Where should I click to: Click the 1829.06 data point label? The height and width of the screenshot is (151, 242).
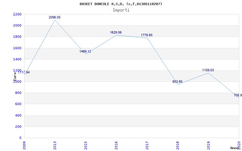click(x=116, y=33)
